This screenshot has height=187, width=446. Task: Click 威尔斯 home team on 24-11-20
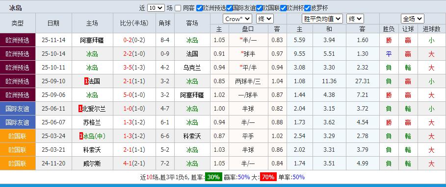92,164
